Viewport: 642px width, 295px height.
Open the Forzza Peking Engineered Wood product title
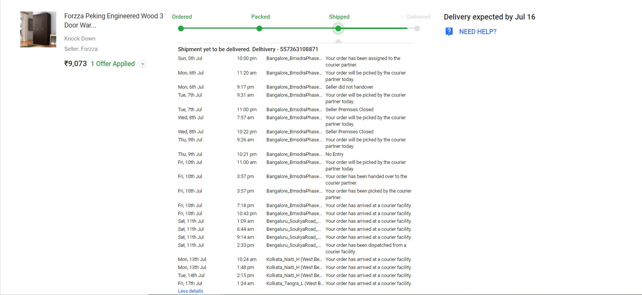tap(113, 21)
